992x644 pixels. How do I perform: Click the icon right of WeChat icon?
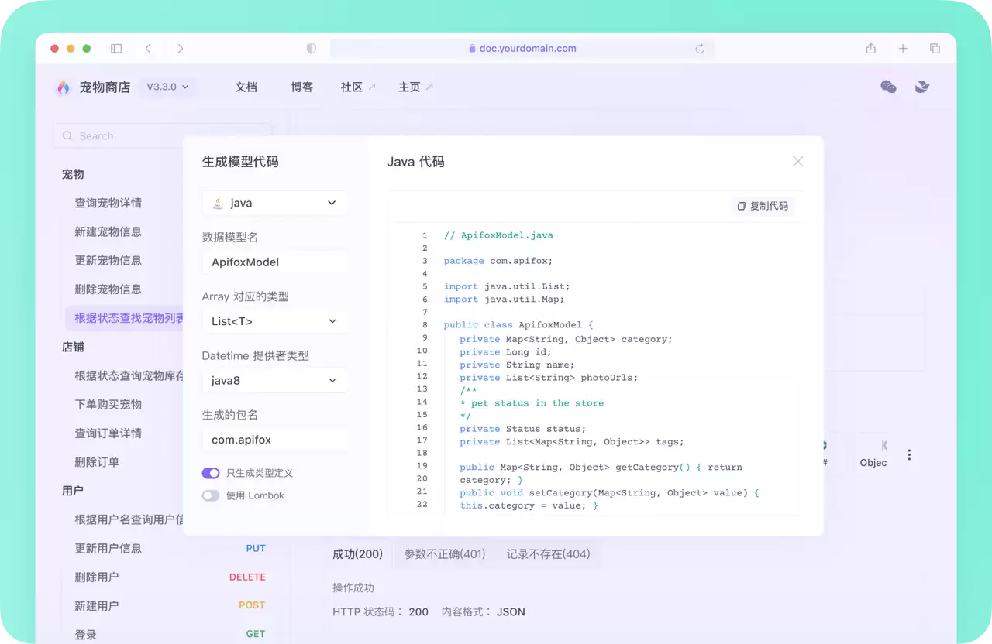(x=922, y=87)
